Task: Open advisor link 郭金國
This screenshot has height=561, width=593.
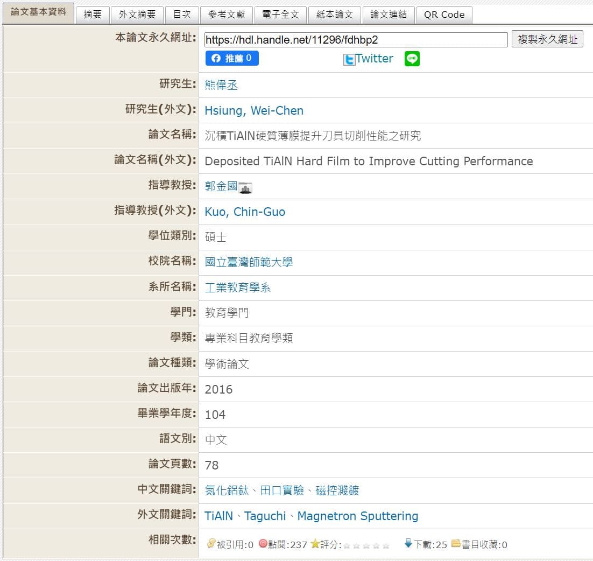Action: click(221, 186)
